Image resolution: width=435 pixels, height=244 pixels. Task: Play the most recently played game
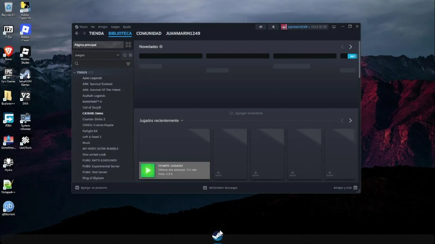pos(148,170)
